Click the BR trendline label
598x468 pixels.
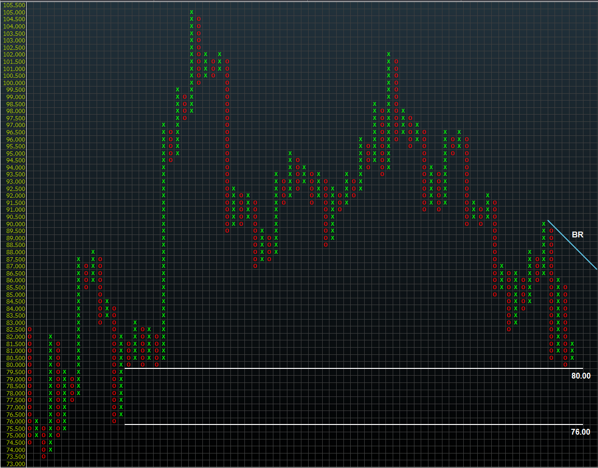click(577, 234)
